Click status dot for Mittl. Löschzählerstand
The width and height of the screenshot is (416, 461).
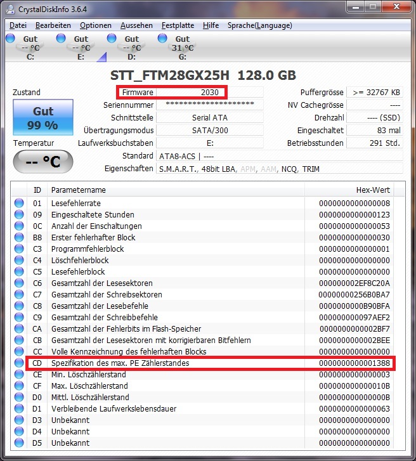tap(19, 397)
